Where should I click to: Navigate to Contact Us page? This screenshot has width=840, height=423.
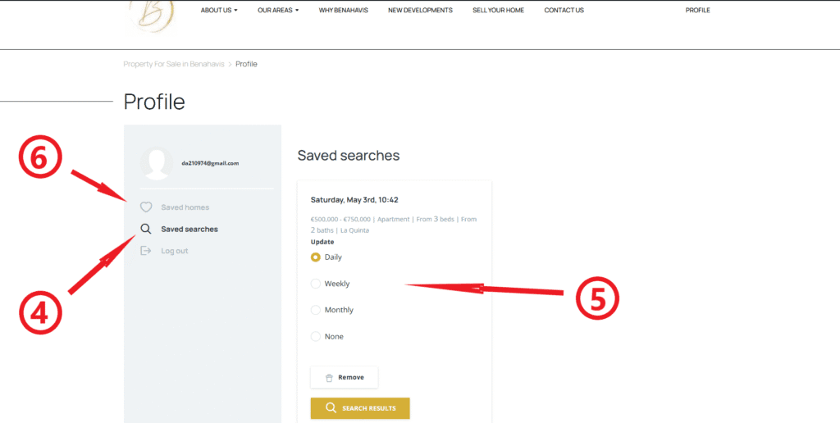click(564, 11)
